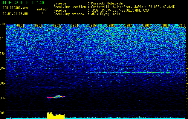This screenshot has height=119, width=188.
Task: Click the 0.8 frequency axis label
Action: 3,83
